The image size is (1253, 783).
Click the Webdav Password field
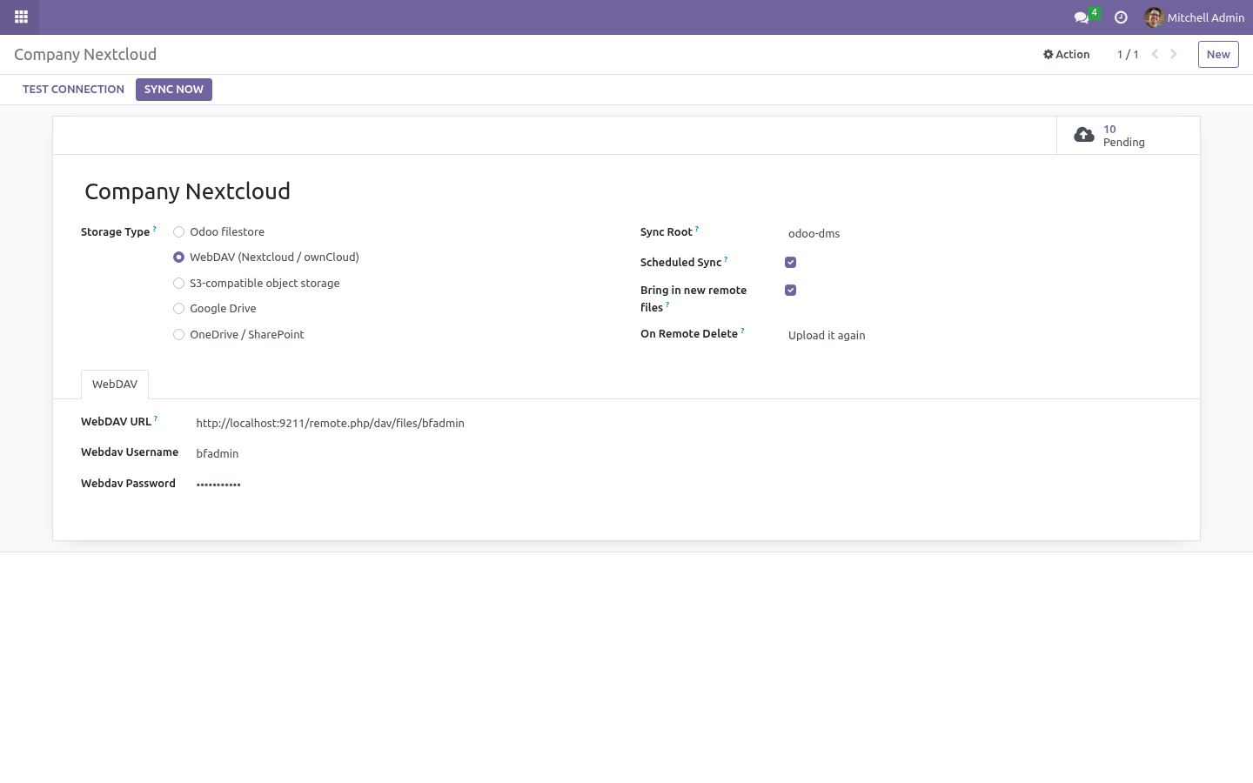tap(683, 484)
